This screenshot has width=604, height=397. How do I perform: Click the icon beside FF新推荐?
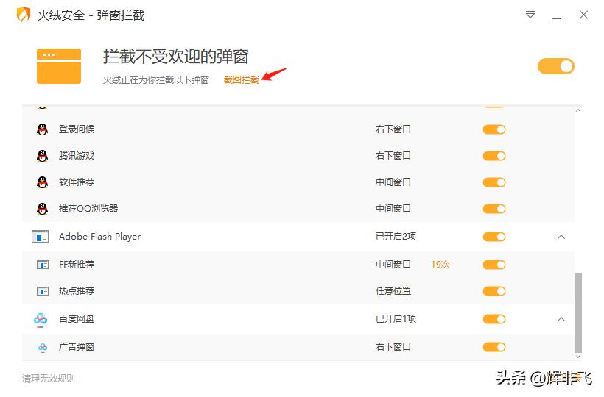pyautogui.click(x=43, y=265)
